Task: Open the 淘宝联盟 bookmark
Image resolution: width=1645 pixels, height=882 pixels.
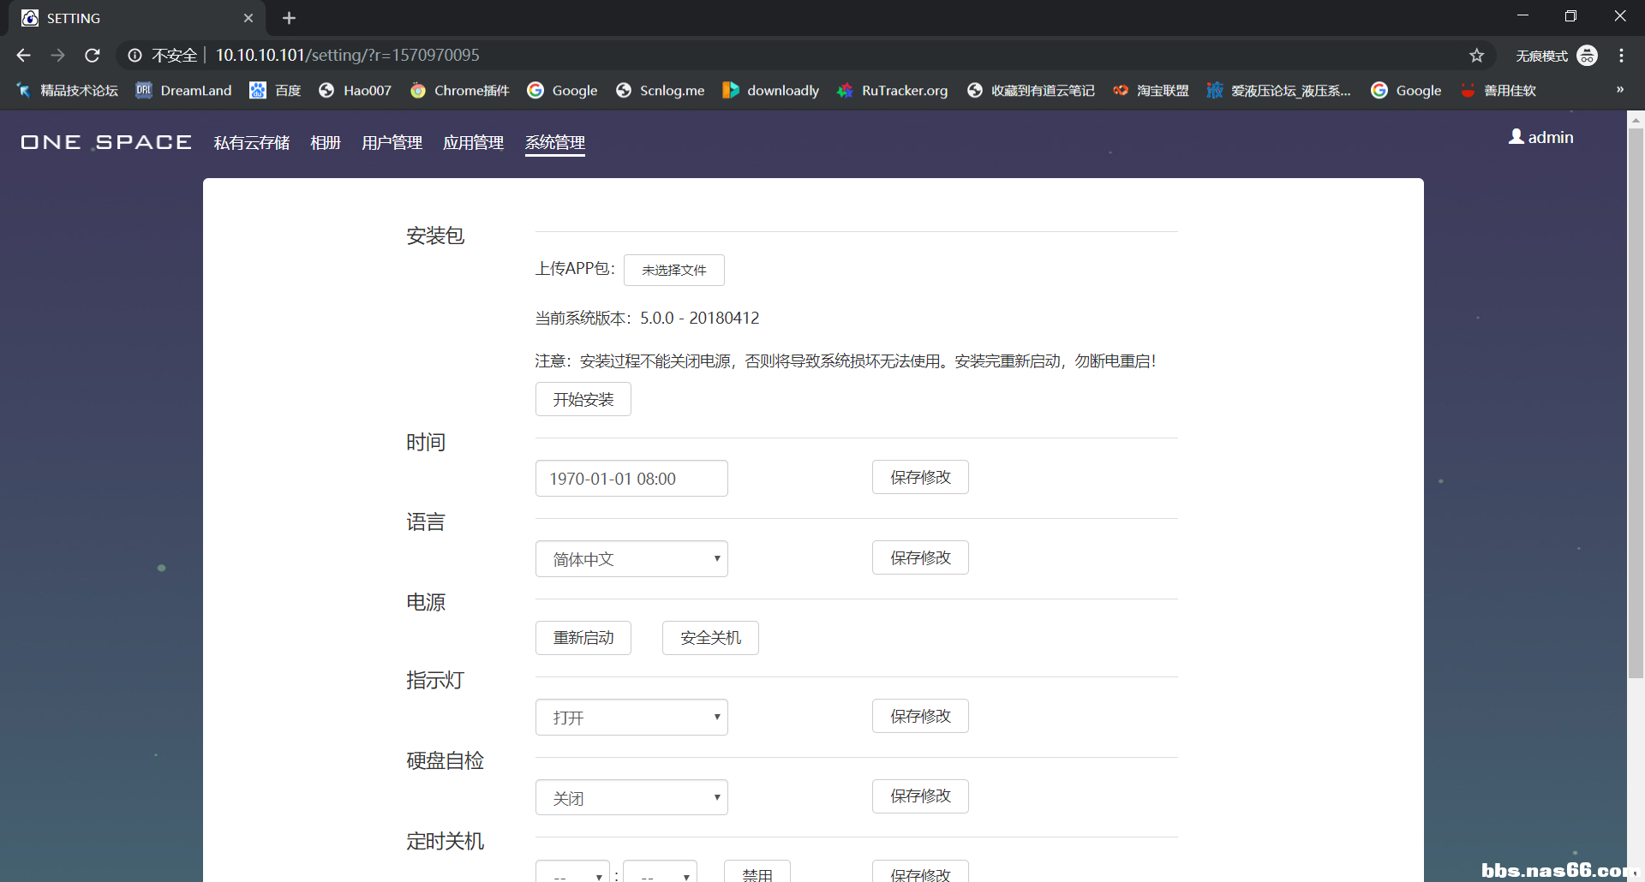Action: coord(1151,91)
